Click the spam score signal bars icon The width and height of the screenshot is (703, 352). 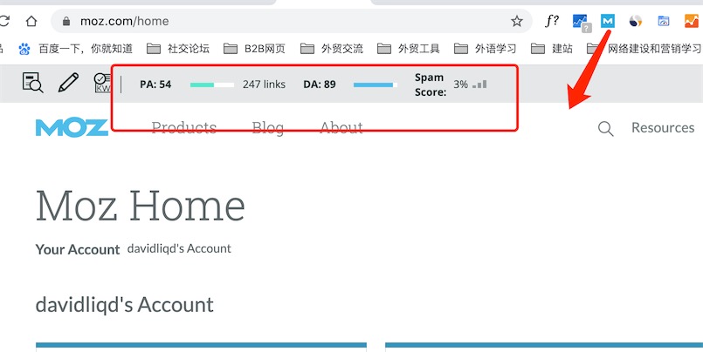coord(479,85)
